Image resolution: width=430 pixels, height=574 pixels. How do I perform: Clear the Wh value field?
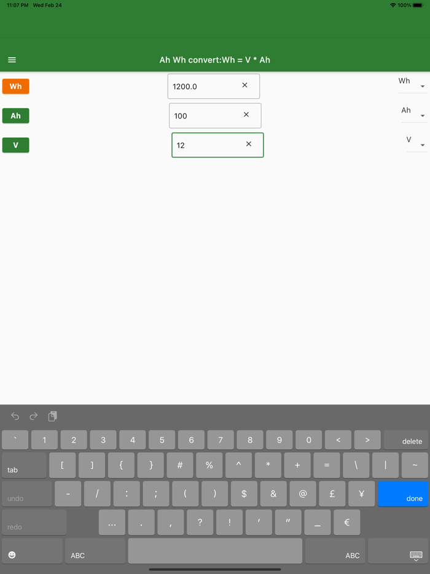tap(245, 85)
